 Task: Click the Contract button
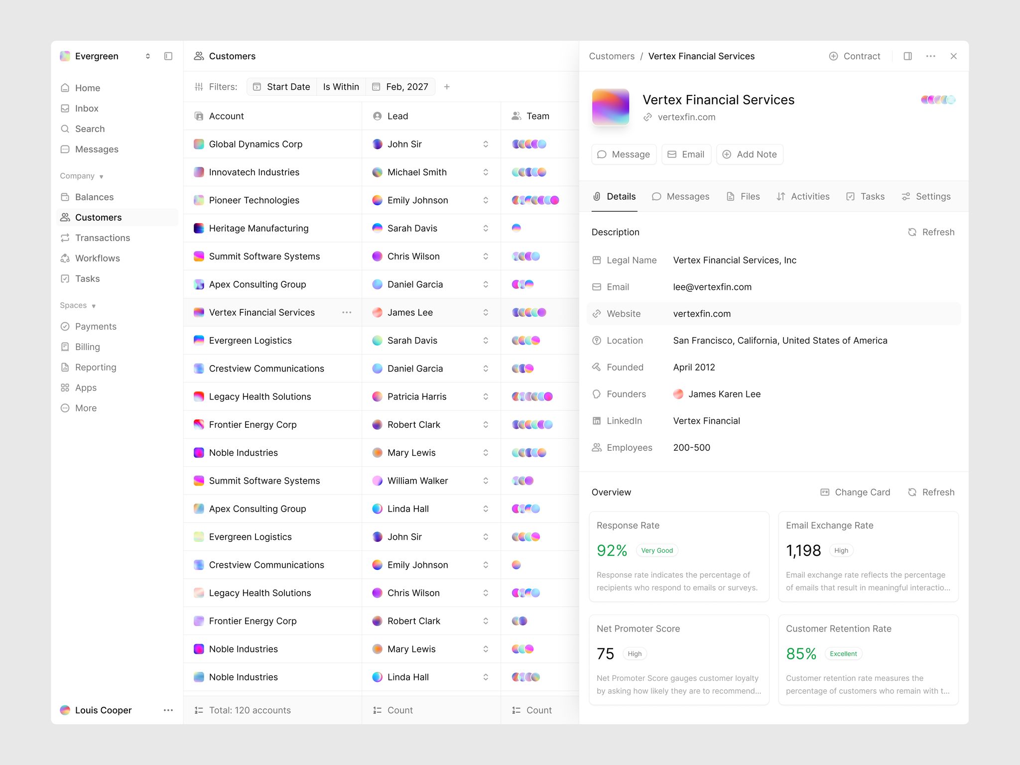tap(855, 56)
